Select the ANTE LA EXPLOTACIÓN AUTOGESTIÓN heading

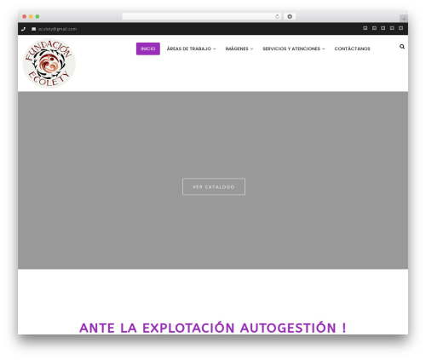tap(213, 328)
